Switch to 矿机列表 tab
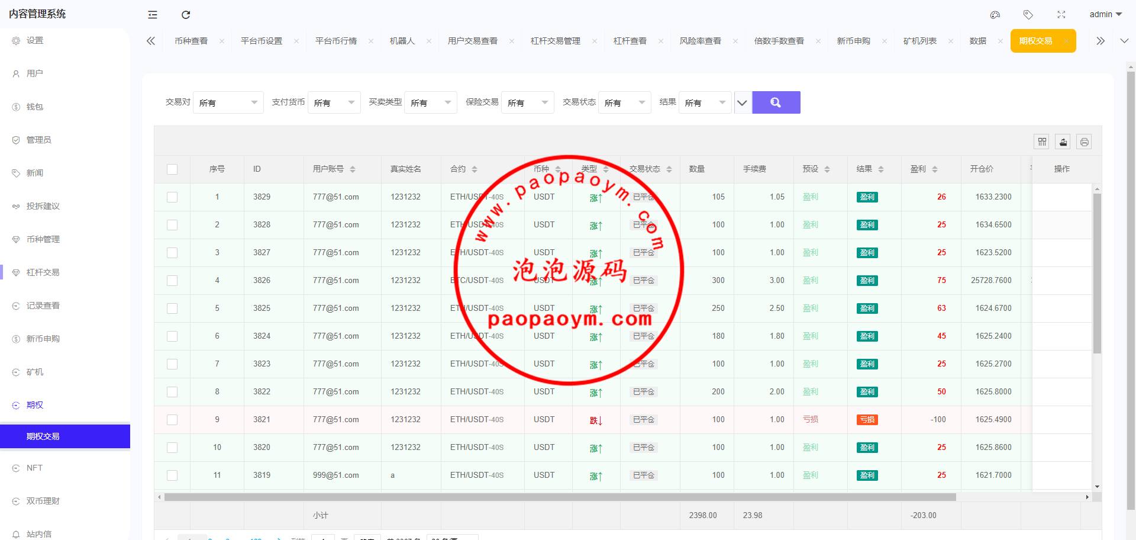The width and height of the screenshot is (1136, 540). tap(920, 41)
